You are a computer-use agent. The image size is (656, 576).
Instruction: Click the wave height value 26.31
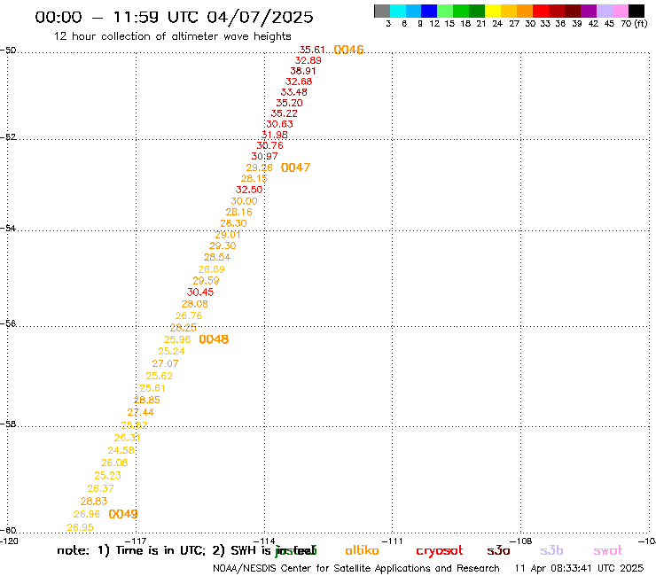coord(127,438)
